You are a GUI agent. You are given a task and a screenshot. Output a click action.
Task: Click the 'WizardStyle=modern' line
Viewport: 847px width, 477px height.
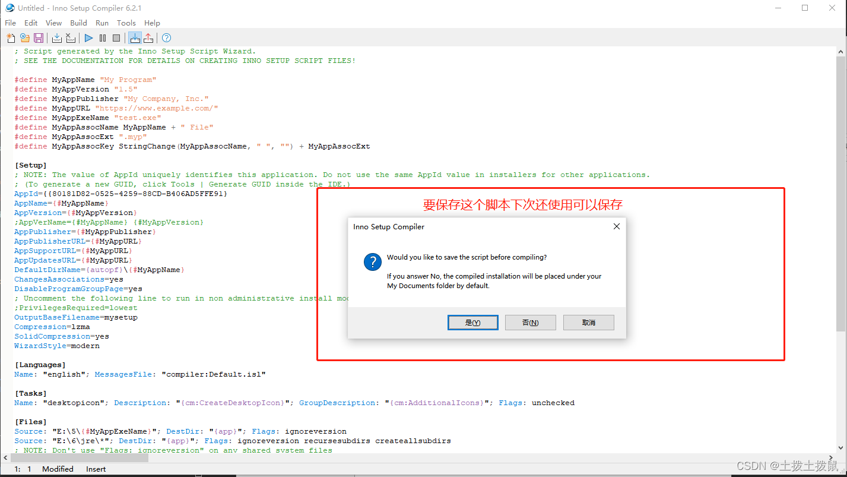coord(57,346)
